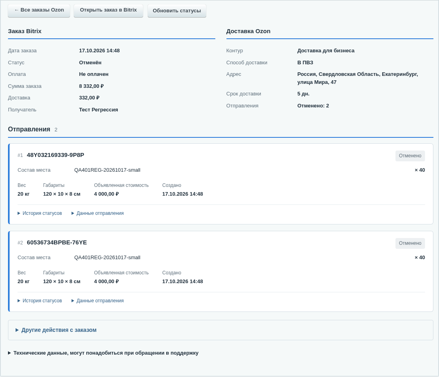Click the Отправления section heading
This screenshot has height=377, width=439.
coord(29,129)
